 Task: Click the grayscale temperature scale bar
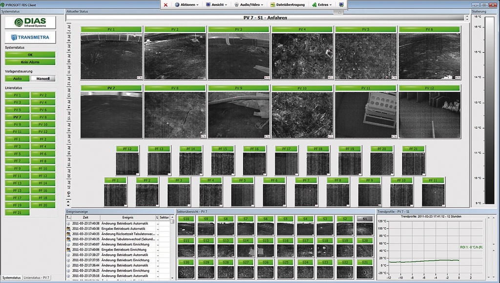(x=490, y=110)
